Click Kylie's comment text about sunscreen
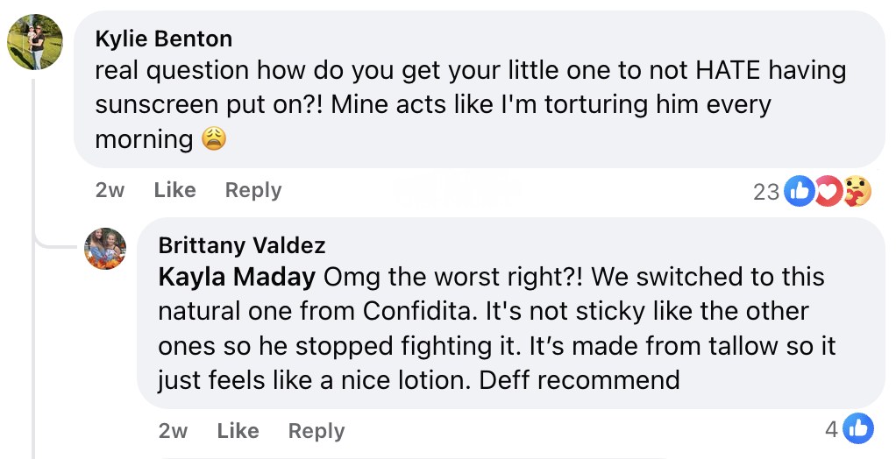The width and height of the screenshot is (896, 459). point(470,104)
